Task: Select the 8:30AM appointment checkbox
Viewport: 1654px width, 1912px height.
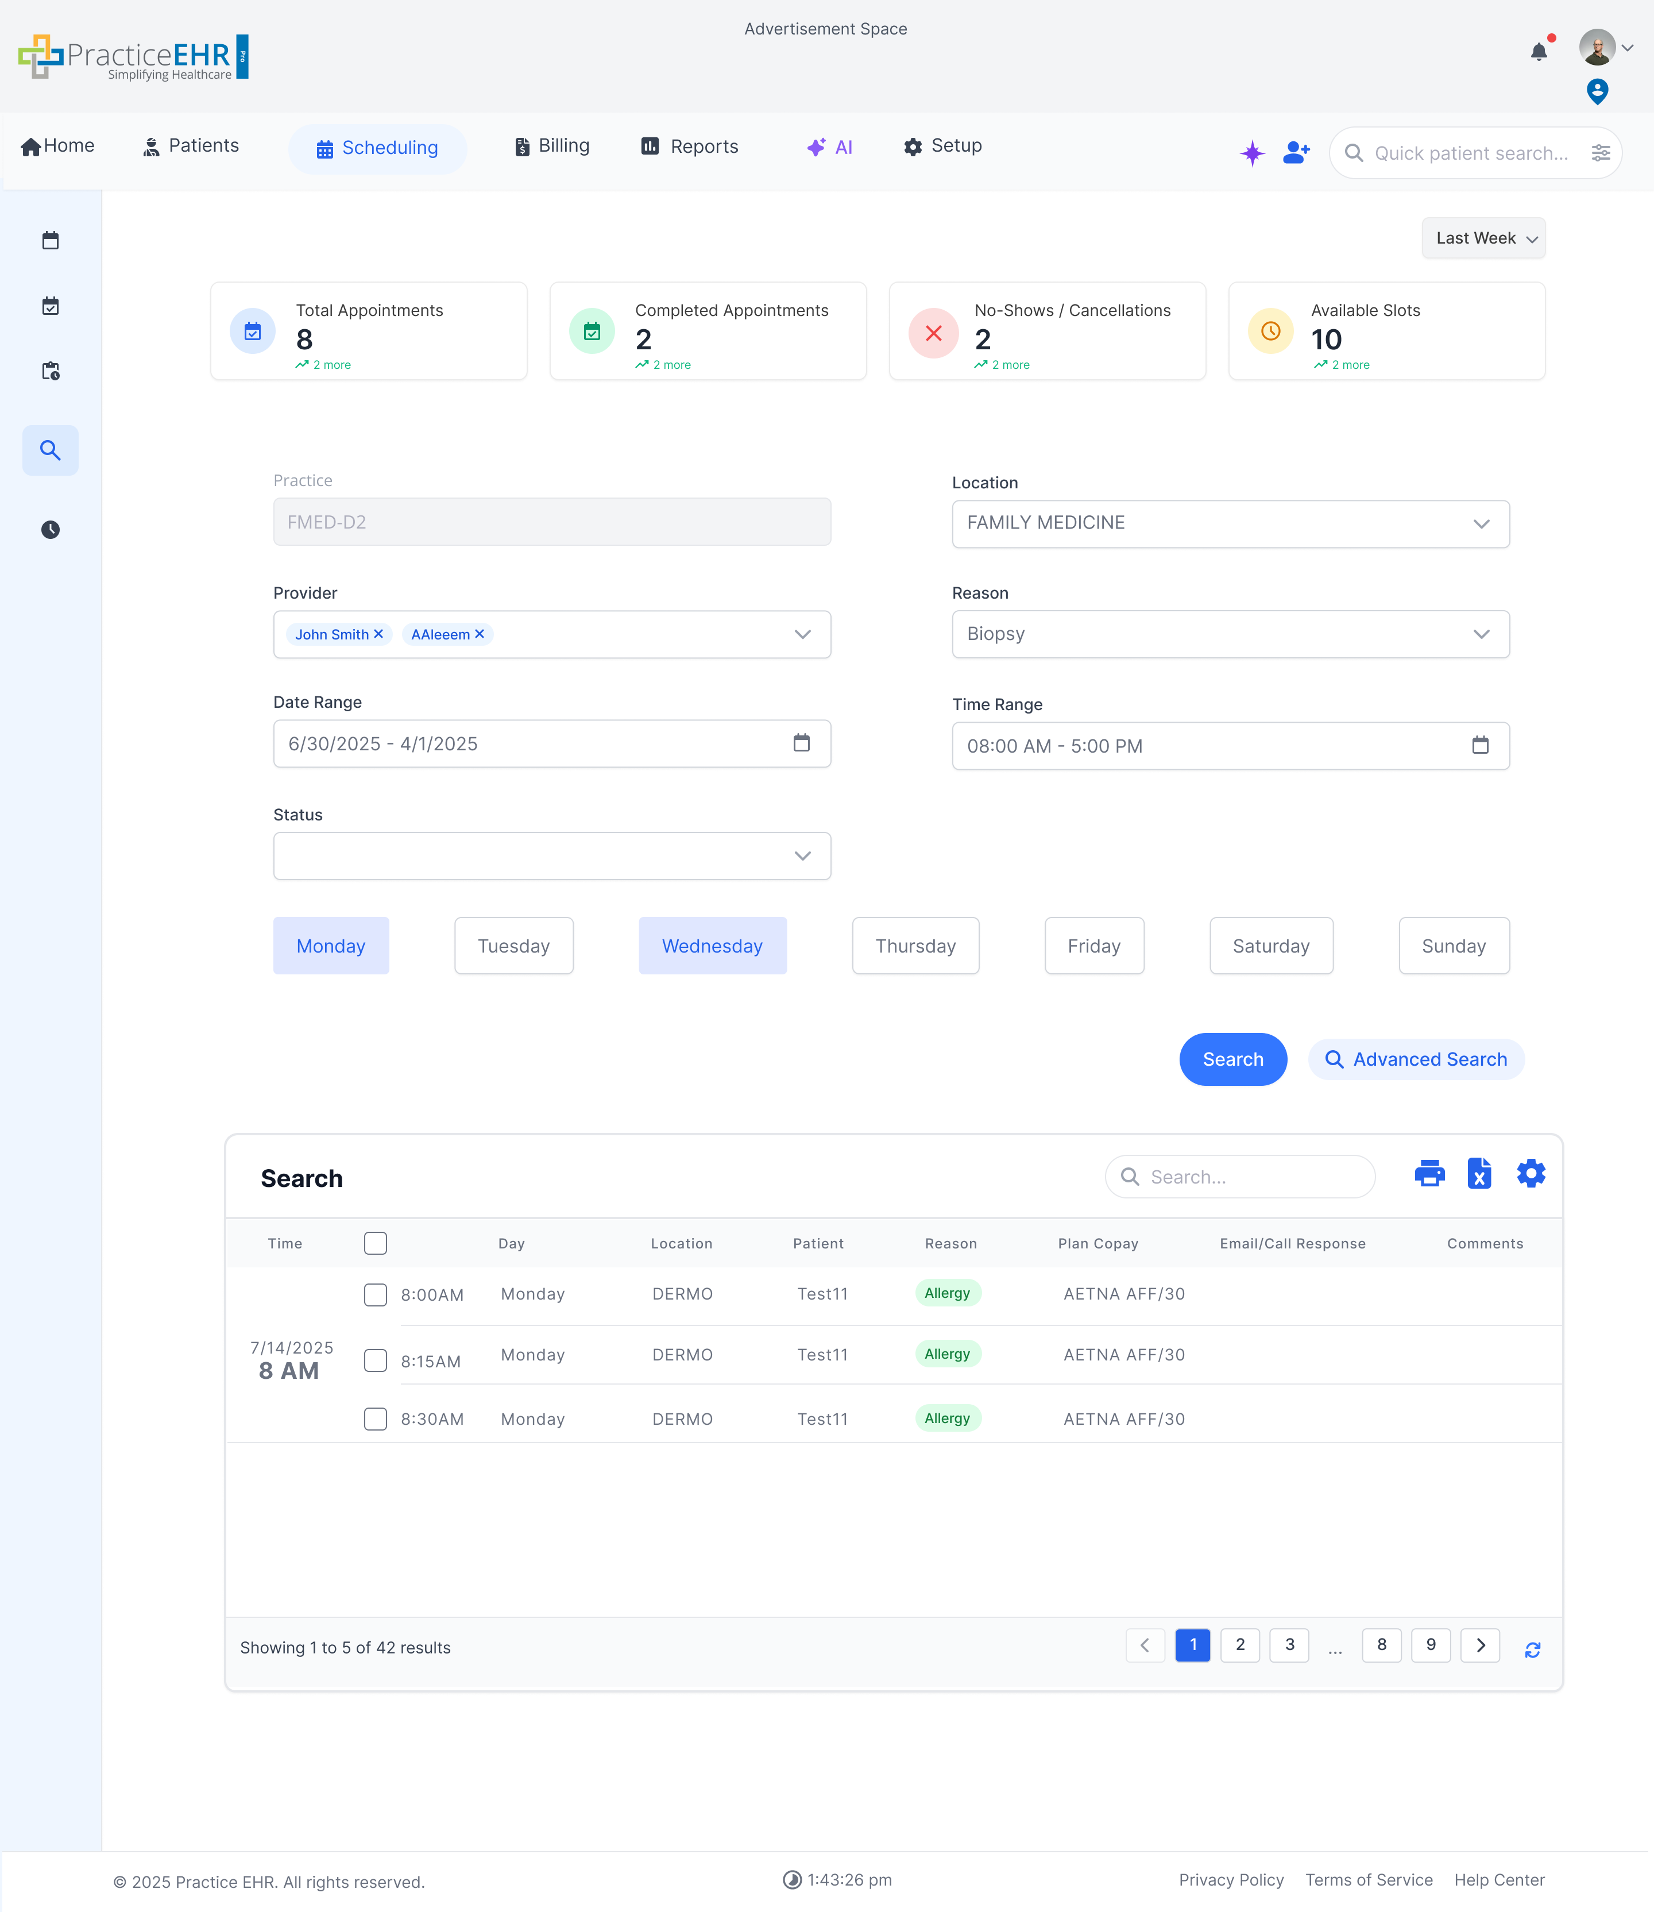Action: click(376, 1419)
